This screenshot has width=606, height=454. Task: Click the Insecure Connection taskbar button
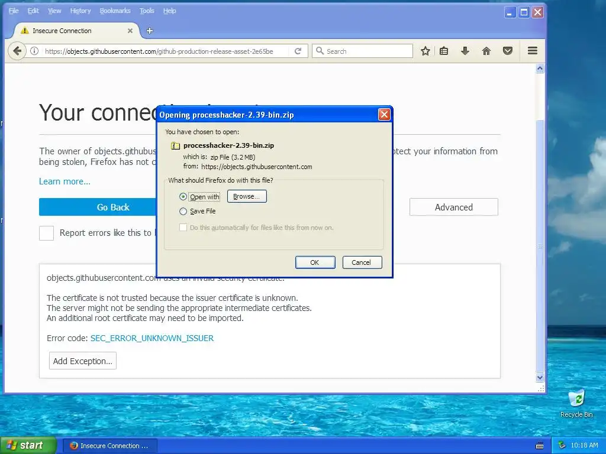(109, 446)
